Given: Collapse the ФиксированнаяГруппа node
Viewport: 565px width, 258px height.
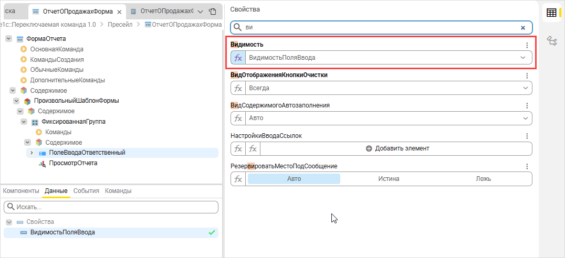Looking at the screenshot, I should click(24, 122).
